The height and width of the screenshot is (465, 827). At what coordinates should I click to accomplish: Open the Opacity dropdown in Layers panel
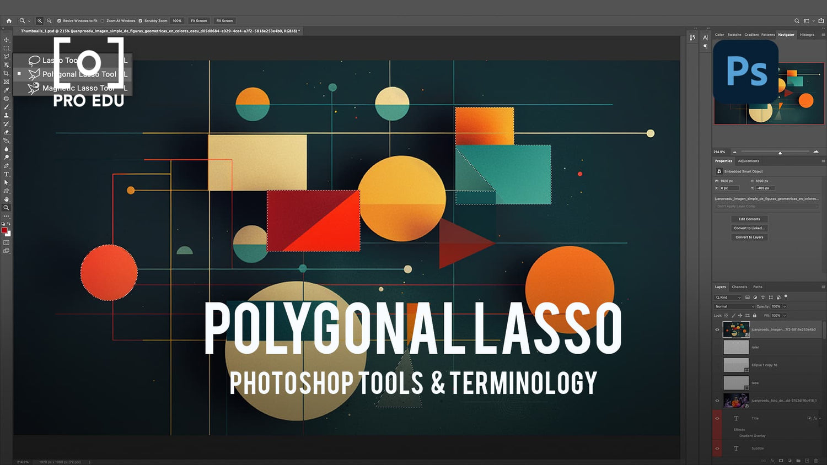coord(785,306)
